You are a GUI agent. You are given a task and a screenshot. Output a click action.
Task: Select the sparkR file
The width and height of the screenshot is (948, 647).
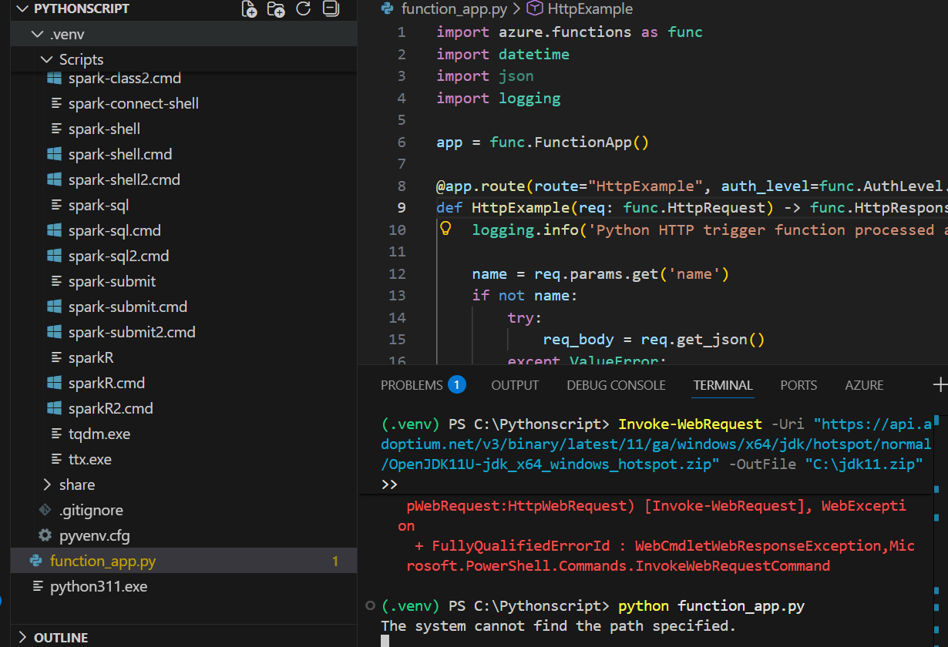point(91,357)
